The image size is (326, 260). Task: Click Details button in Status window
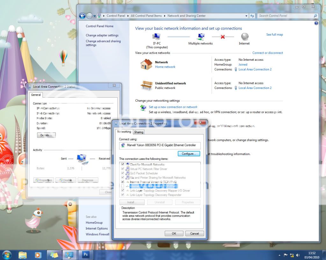(46, 135)
